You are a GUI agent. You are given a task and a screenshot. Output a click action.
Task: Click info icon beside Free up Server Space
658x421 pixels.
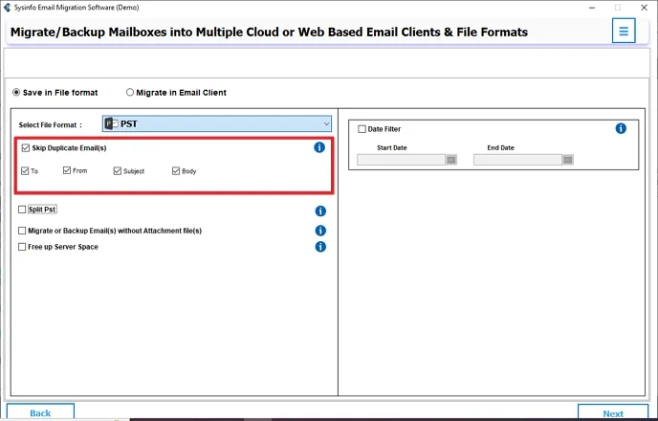pos(320,247)
